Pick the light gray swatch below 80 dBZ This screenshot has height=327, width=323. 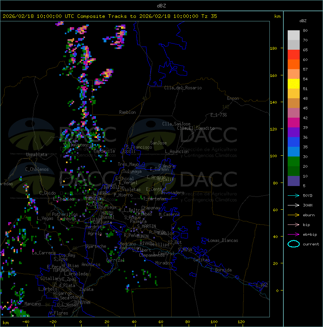point(293,35)
